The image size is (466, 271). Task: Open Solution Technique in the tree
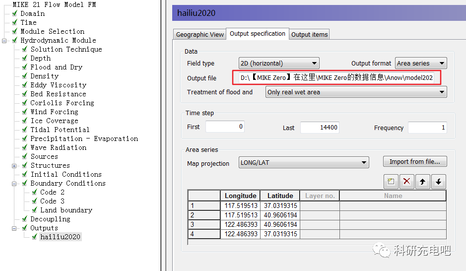click(67, 49)
